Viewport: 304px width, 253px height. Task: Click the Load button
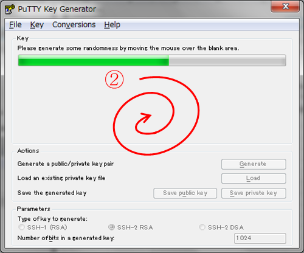click(254, 178)
